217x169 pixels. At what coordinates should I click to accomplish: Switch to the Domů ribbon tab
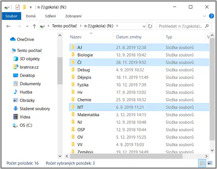click(x=31, y=16)
